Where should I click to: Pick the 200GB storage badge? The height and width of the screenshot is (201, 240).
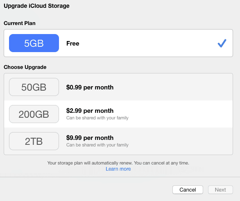(x=34, y=114)
